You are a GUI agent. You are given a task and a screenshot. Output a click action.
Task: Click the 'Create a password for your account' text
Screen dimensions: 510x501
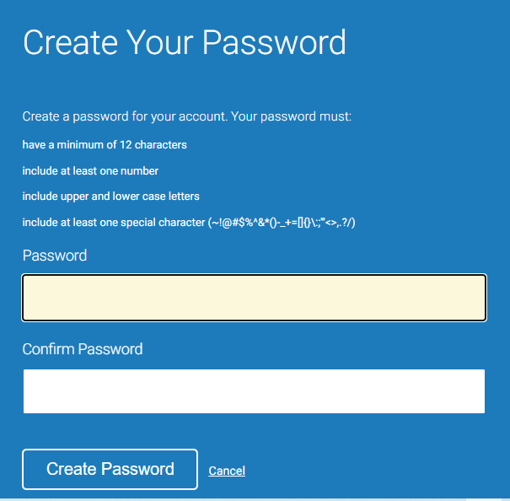coord(125,116)
